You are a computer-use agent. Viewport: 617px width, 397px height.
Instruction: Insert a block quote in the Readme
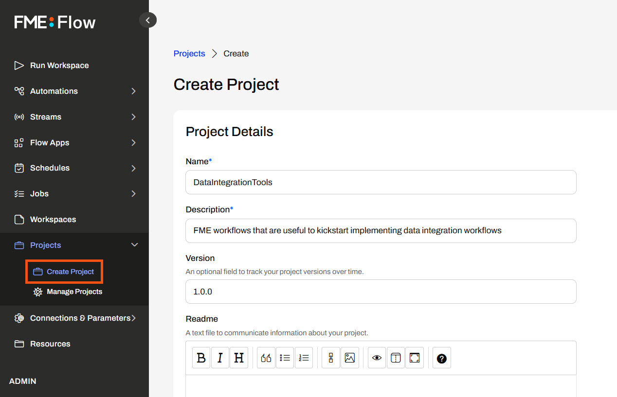pos(266,358)
